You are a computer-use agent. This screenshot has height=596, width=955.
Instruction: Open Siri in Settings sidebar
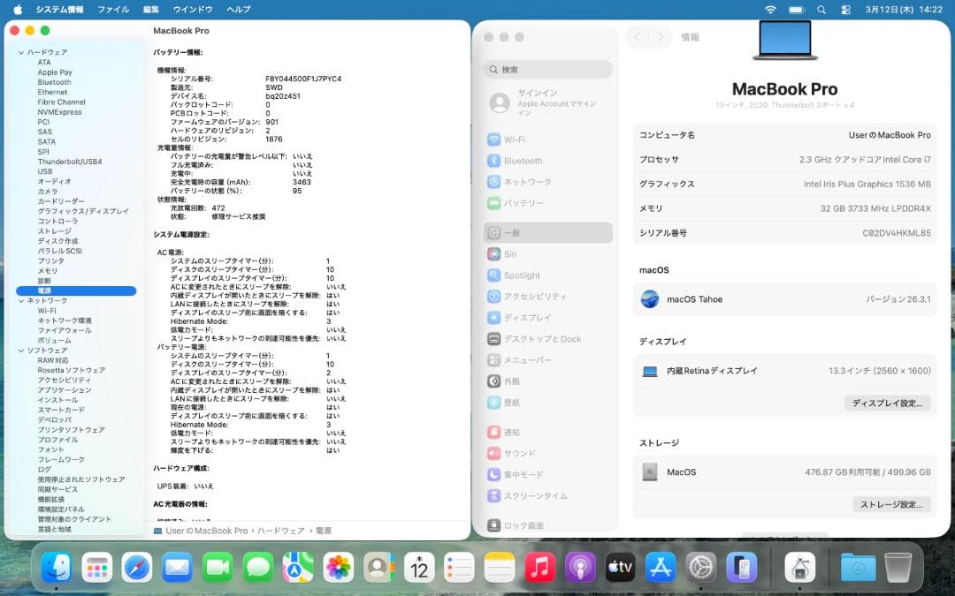pos(548,254)
